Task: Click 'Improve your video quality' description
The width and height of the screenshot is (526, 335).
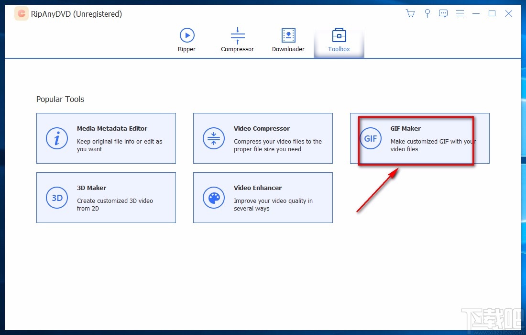Action: coord(273,204)
